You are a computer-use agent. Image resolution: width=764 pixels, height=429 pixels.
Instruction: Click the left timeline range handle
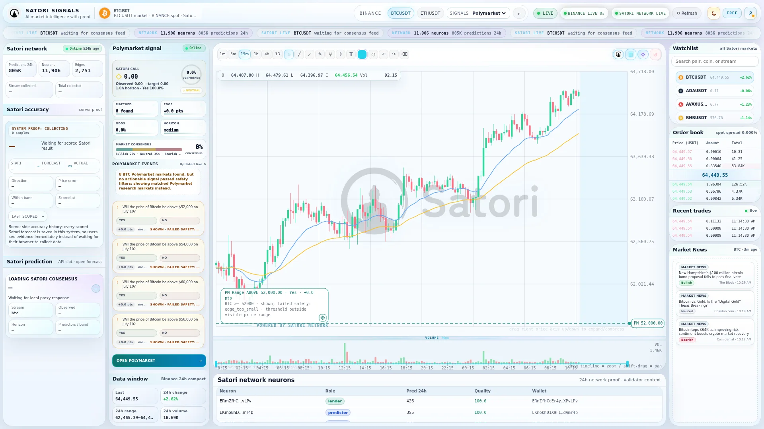pos(216,363)
